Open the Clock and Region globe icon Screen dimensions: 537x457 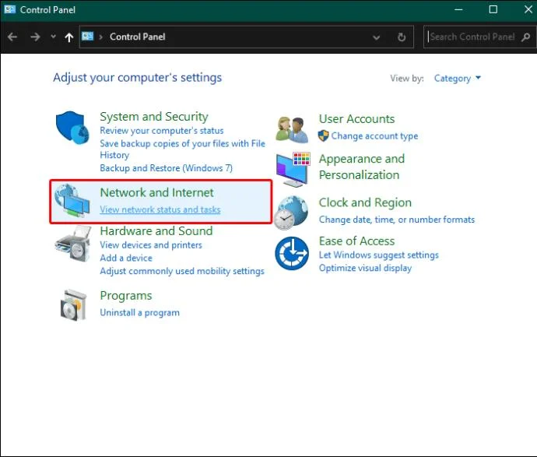293,213
